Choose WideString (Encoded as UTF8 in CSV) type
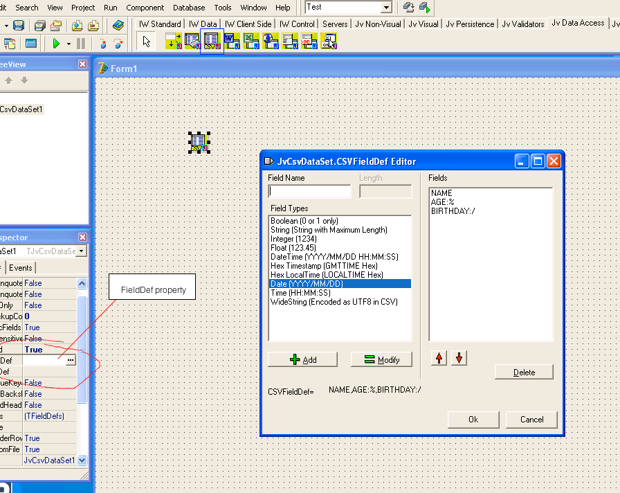 pos(334,302)
